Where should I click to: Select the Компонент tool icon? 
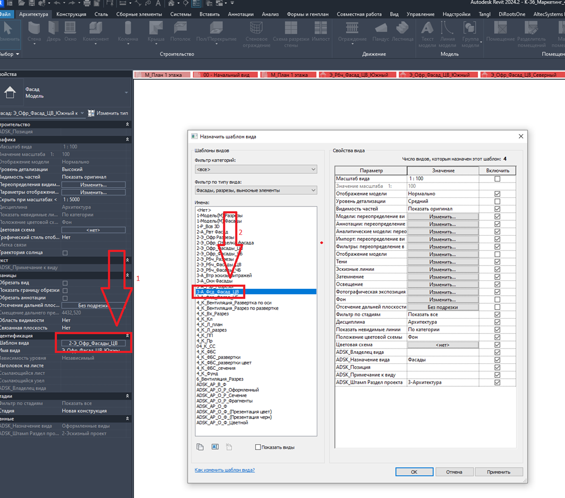point(96,28)
